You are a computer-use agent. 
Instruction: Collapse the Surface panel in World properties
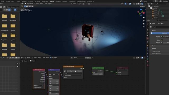click(153, 30)
